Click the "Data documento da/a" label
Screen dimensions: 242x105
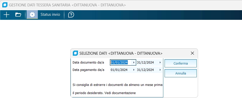click(88, 63)
